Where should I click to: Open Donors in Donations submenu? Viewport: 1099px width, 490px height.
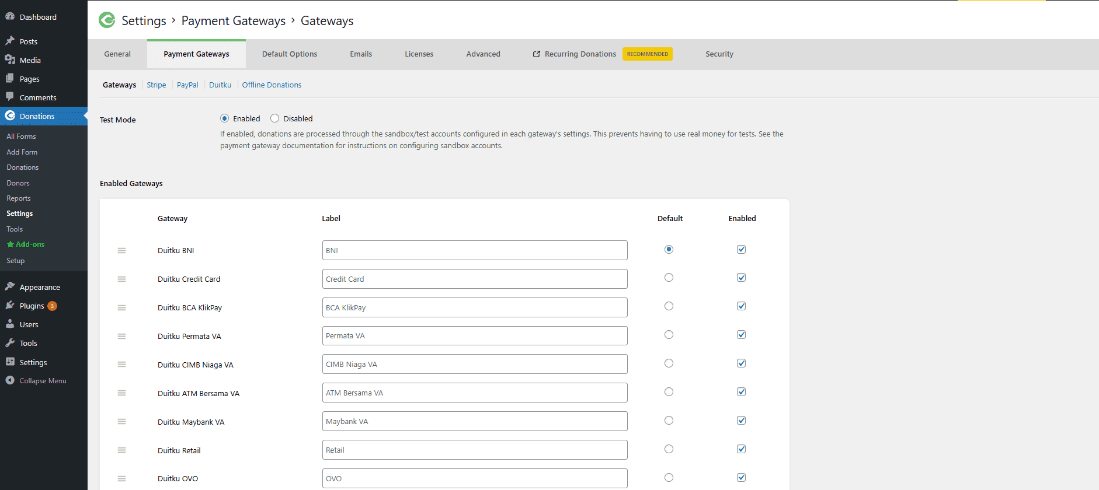18,183
